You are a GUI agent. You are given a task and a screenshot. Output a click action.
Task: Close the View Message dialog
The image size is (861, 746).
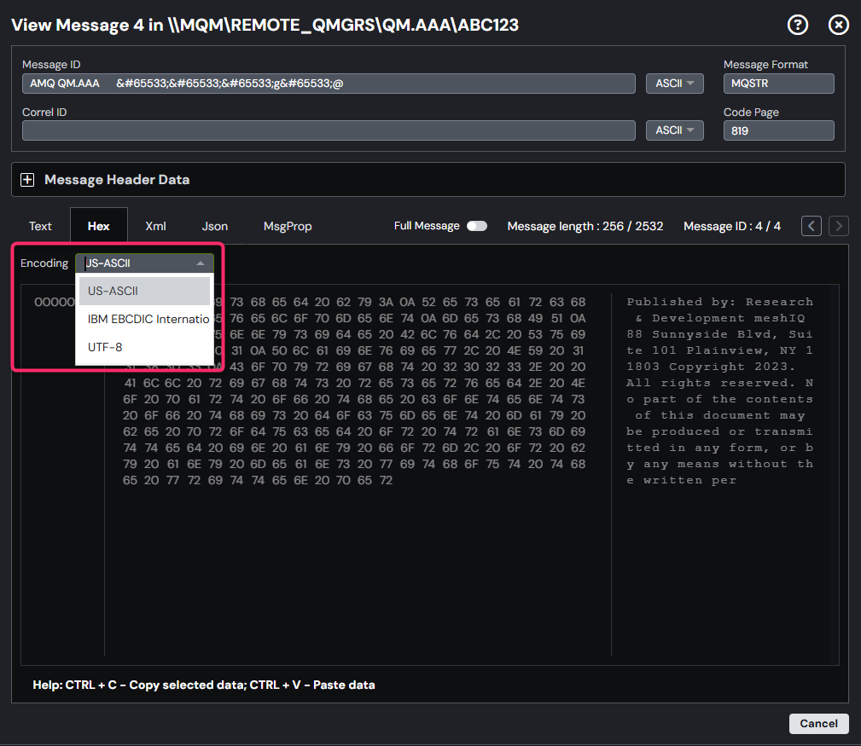(x=838, y=25)
